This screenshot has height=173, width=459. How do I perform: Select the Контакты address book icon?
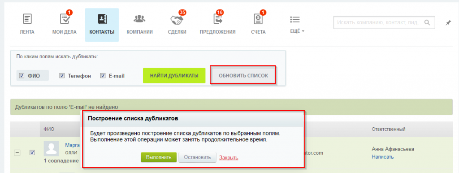[102, 19]
